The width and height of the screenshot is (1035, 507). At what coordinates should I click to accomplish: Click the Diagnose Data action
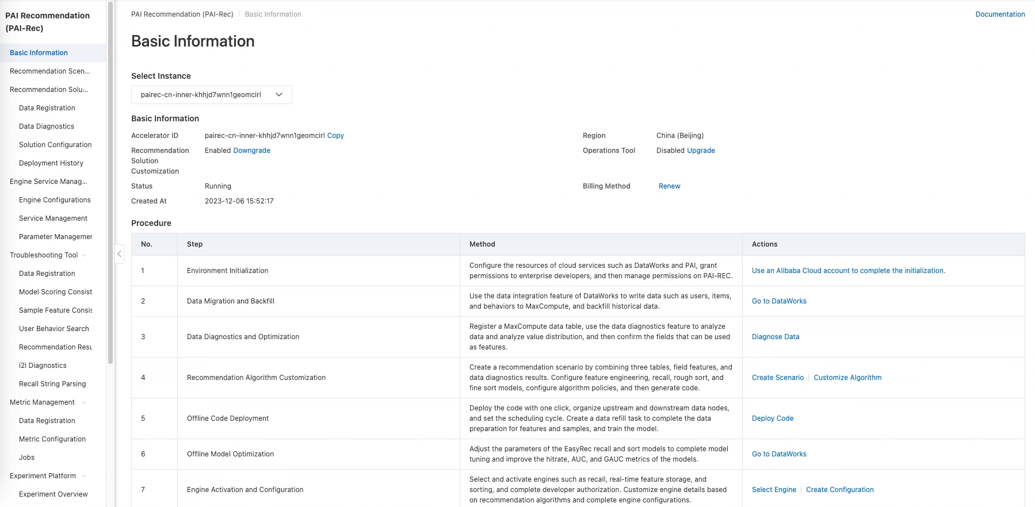click(x=775, y=337)
